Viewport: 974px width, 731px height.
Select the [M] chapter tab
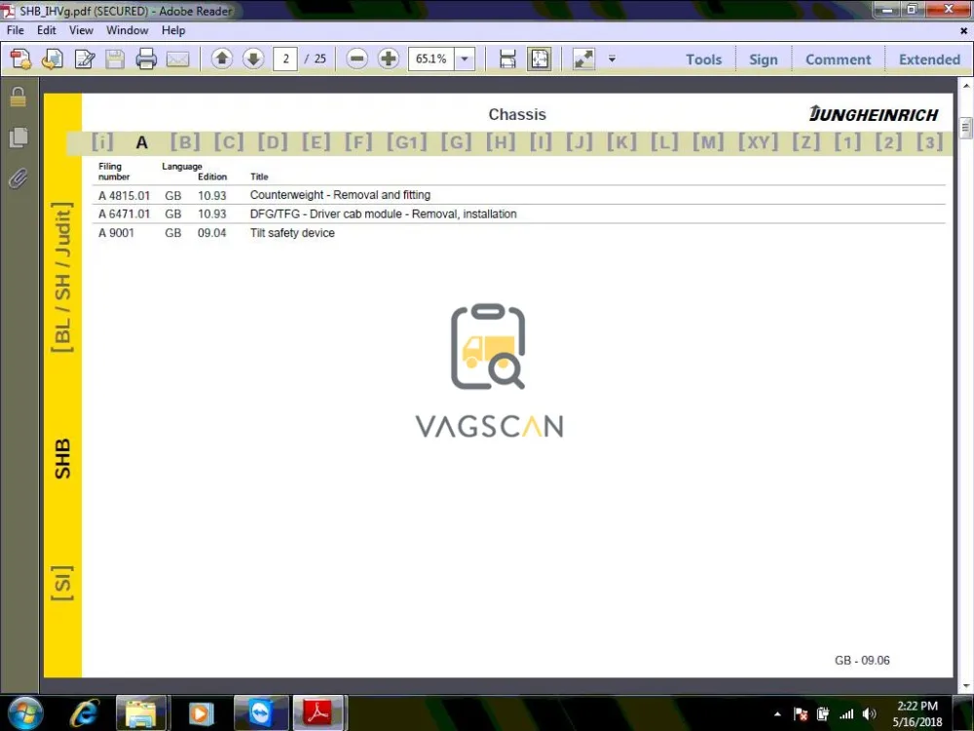click(708, 142)
